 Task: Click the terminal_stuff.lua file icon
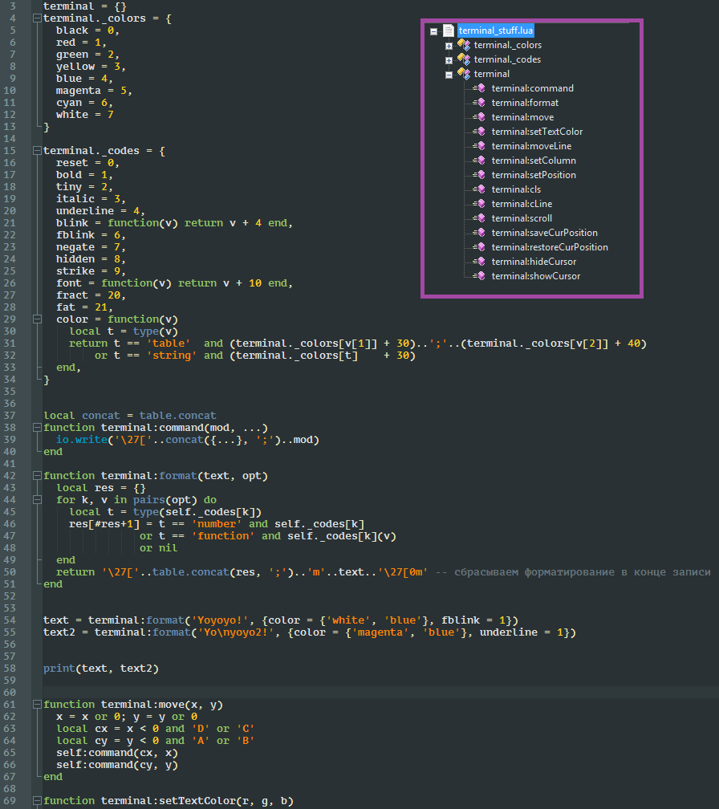(449, 30)
